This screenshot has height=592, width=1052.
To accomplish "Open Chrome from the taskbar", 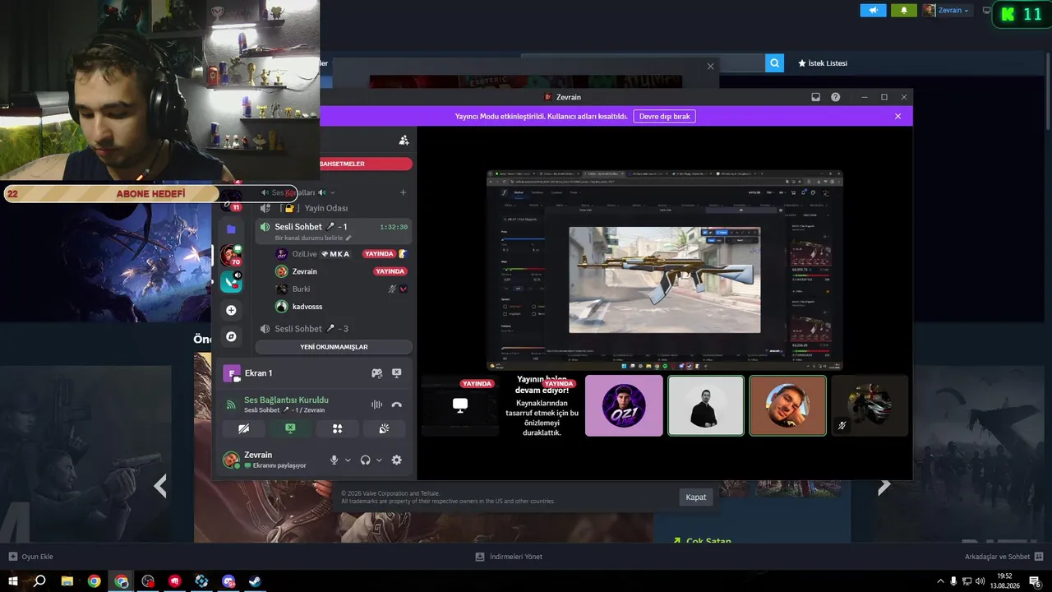I will pos(95,581).
